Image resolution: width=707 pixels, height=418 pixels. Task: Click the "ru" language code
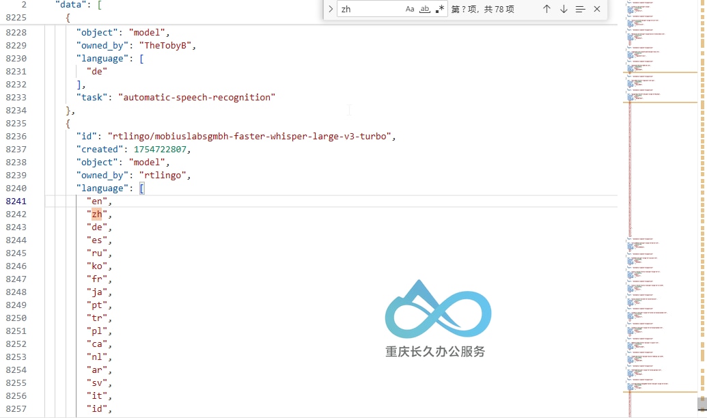(97, 253)
